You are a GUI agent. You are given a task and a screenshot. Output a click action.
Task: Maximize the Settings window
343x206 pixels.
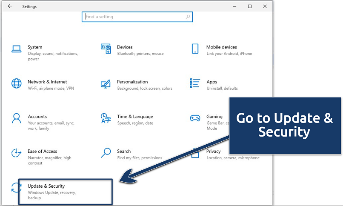click(x=250, y=6)
